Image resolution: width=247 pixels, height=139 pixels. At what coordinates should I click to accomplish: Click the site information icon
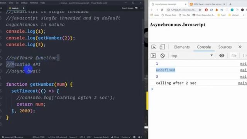(168, 10)
